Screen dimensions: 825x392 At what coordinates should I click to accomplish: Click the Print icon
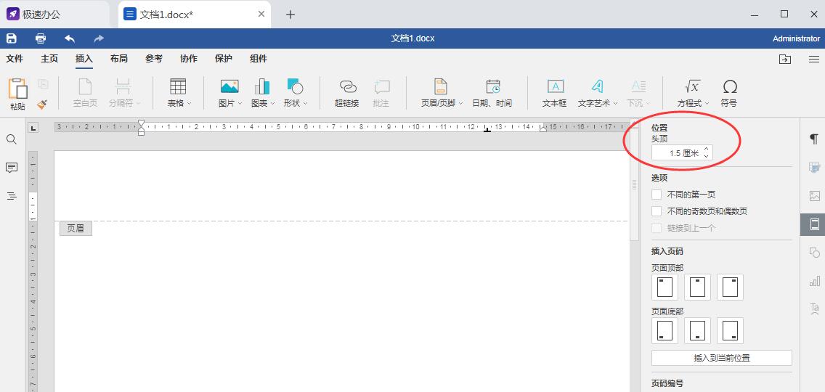(x=41, y=38)
